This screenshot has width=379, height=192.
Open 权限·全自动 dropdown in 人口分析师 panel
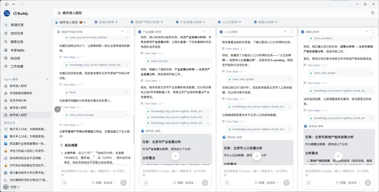pos(267,183)
